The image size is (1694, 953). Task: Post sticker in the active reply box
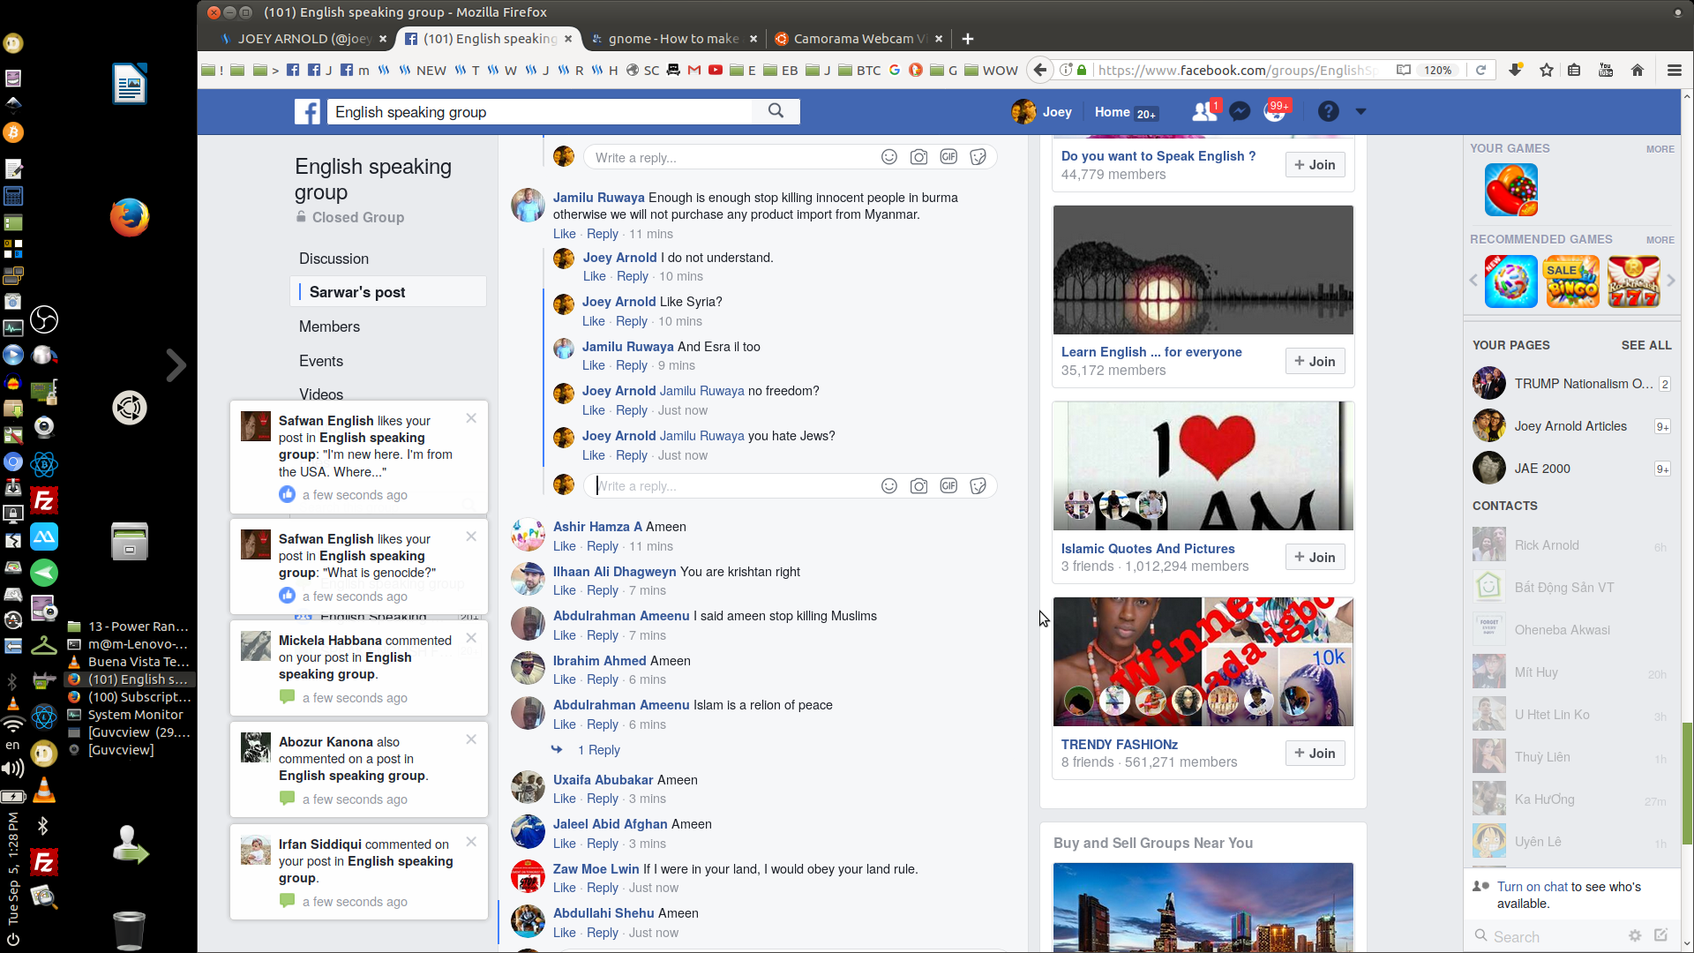click(978, 486)
